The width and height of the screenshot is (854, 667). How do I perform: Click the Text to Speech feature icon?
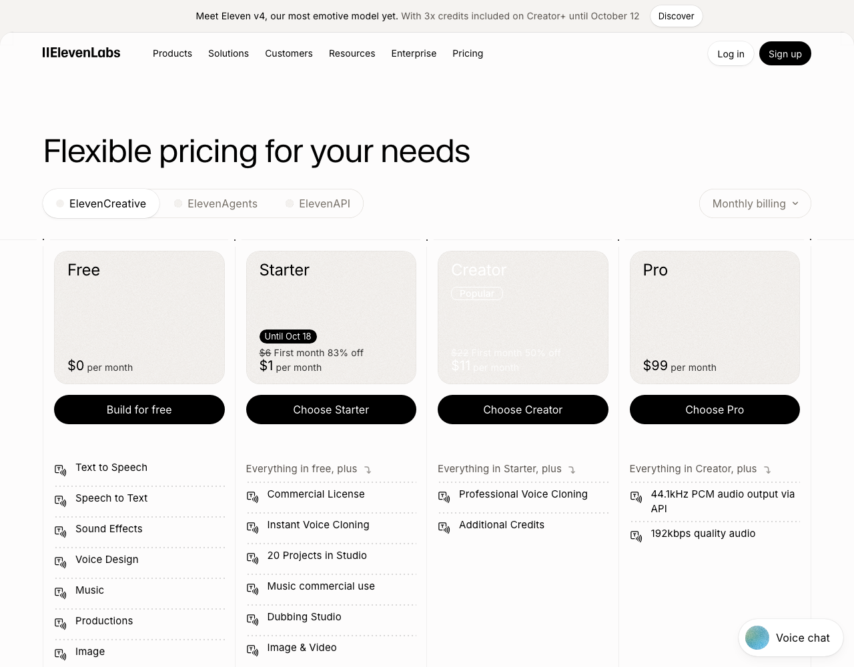click(x=60, y=470)
